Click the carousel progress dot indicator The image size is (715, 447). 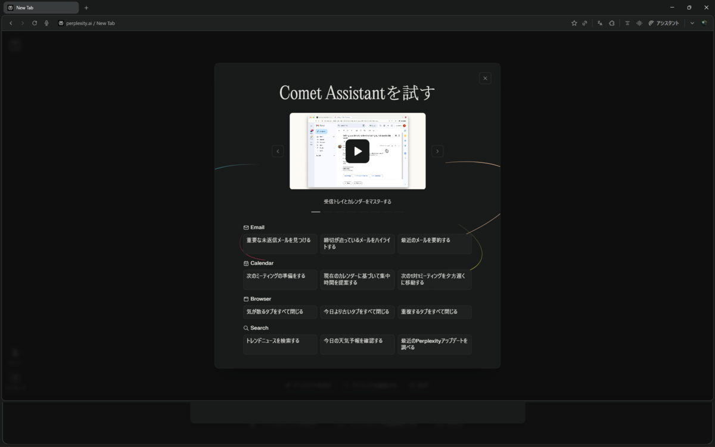(317, 212)
